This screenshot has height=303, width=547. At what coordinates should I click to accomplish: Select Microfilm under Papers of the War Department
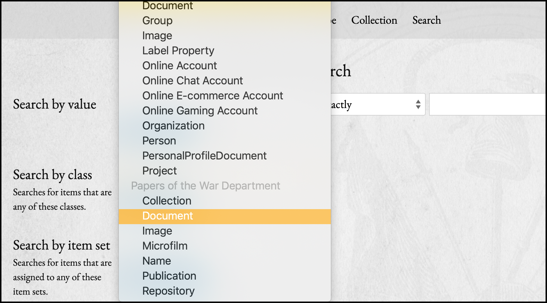[165, 246]
